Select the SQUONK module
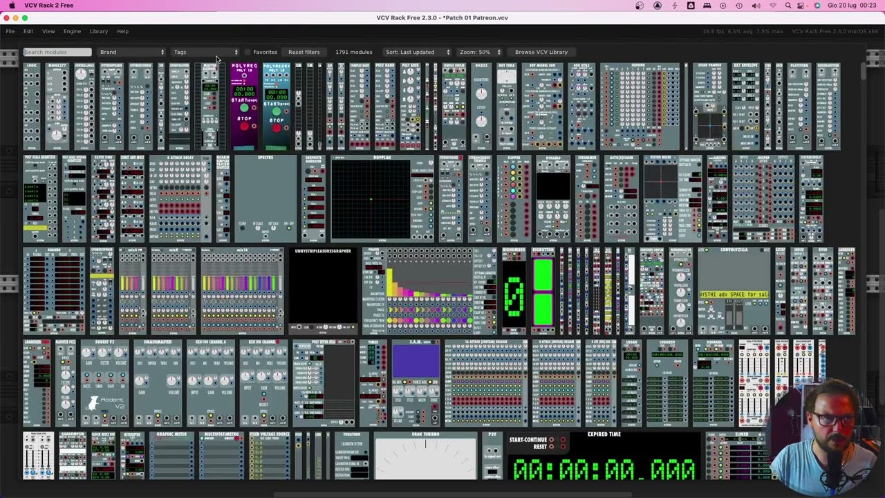The width and height of the screenshot is (885, 498). [640, 106]
